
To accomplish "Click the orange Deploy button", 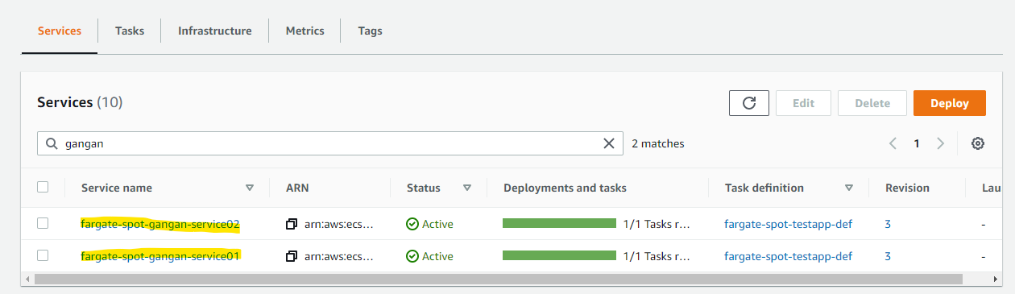I will point(950,103).
